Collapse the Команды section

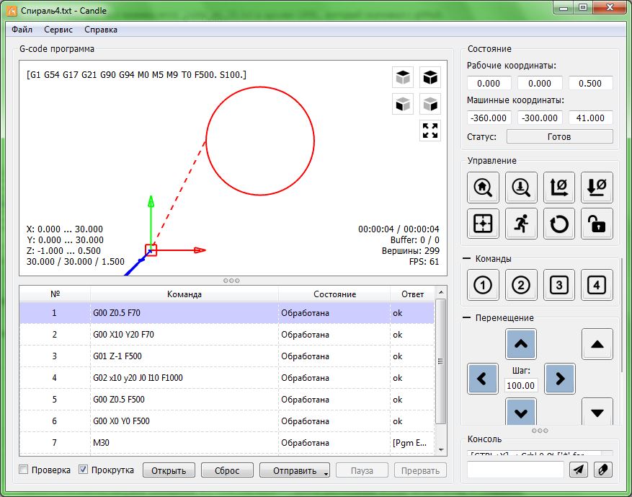(x=466, y=258)
